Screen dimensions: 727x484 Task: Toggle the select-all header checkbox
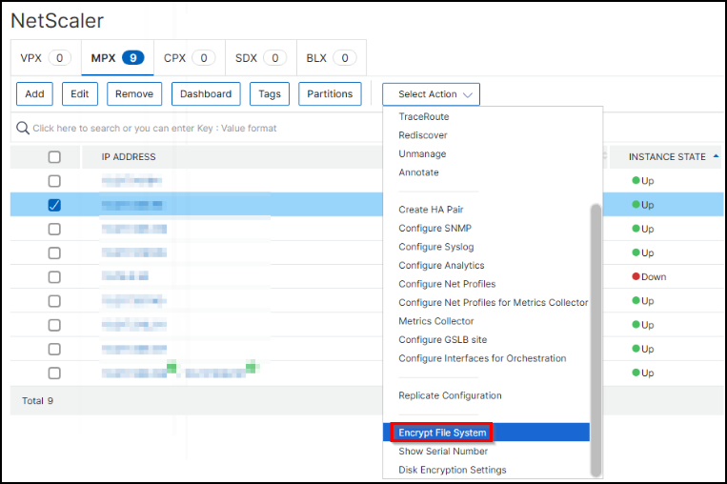(x=54, y=157)
